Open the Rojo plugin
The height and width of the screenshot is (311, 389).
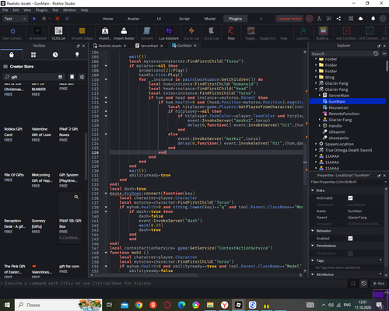231,33
